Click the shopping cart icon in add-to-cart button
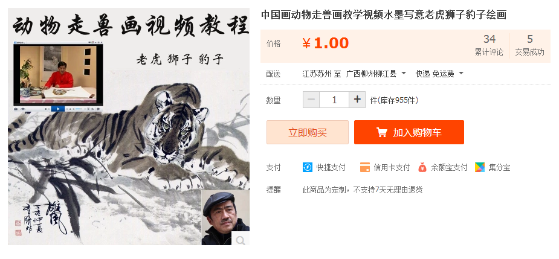The height and width of the screenshot is (259, 559). pyautogui.click(x=382, y=133)
